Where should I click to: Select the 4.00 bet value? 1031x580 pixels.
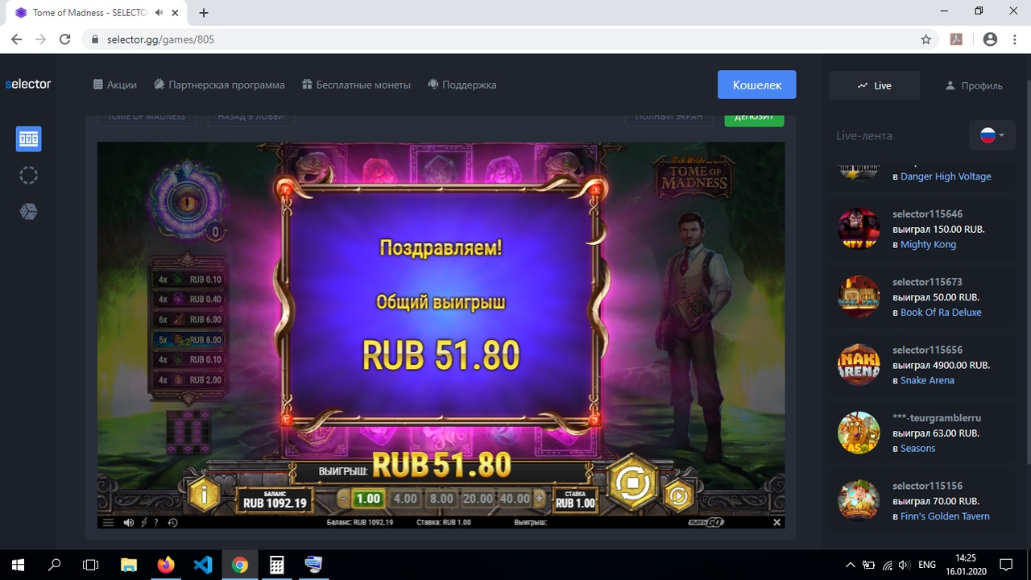click(404, 499)
